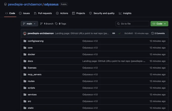The width and height of the screenshot is (172, 111).
Task: Open Odysseus v1.0 commit in core row
Action: pyautogui.click(x=90, y=48)
